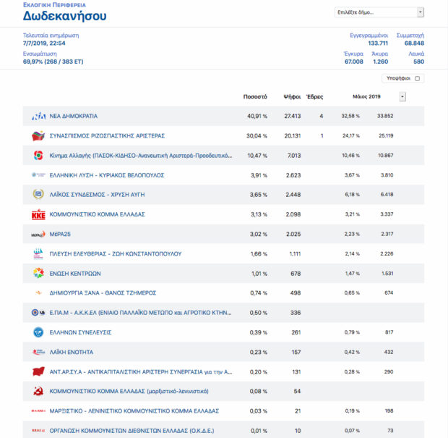Click the 69,97% (268 / 383 ET) text
Image resolution: width=448 pixels, height=438 pixels.
pos(53,62)
